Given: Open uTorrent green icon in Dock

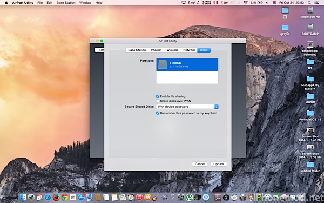Looking at the screenshot, I should [x=190, y=198].
